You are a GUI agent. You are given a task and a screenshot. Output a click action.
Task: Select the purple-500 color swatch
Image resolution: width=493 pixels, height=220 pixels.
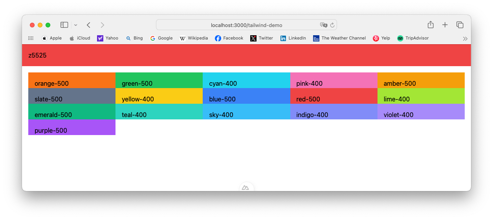(x=72, y=127)
